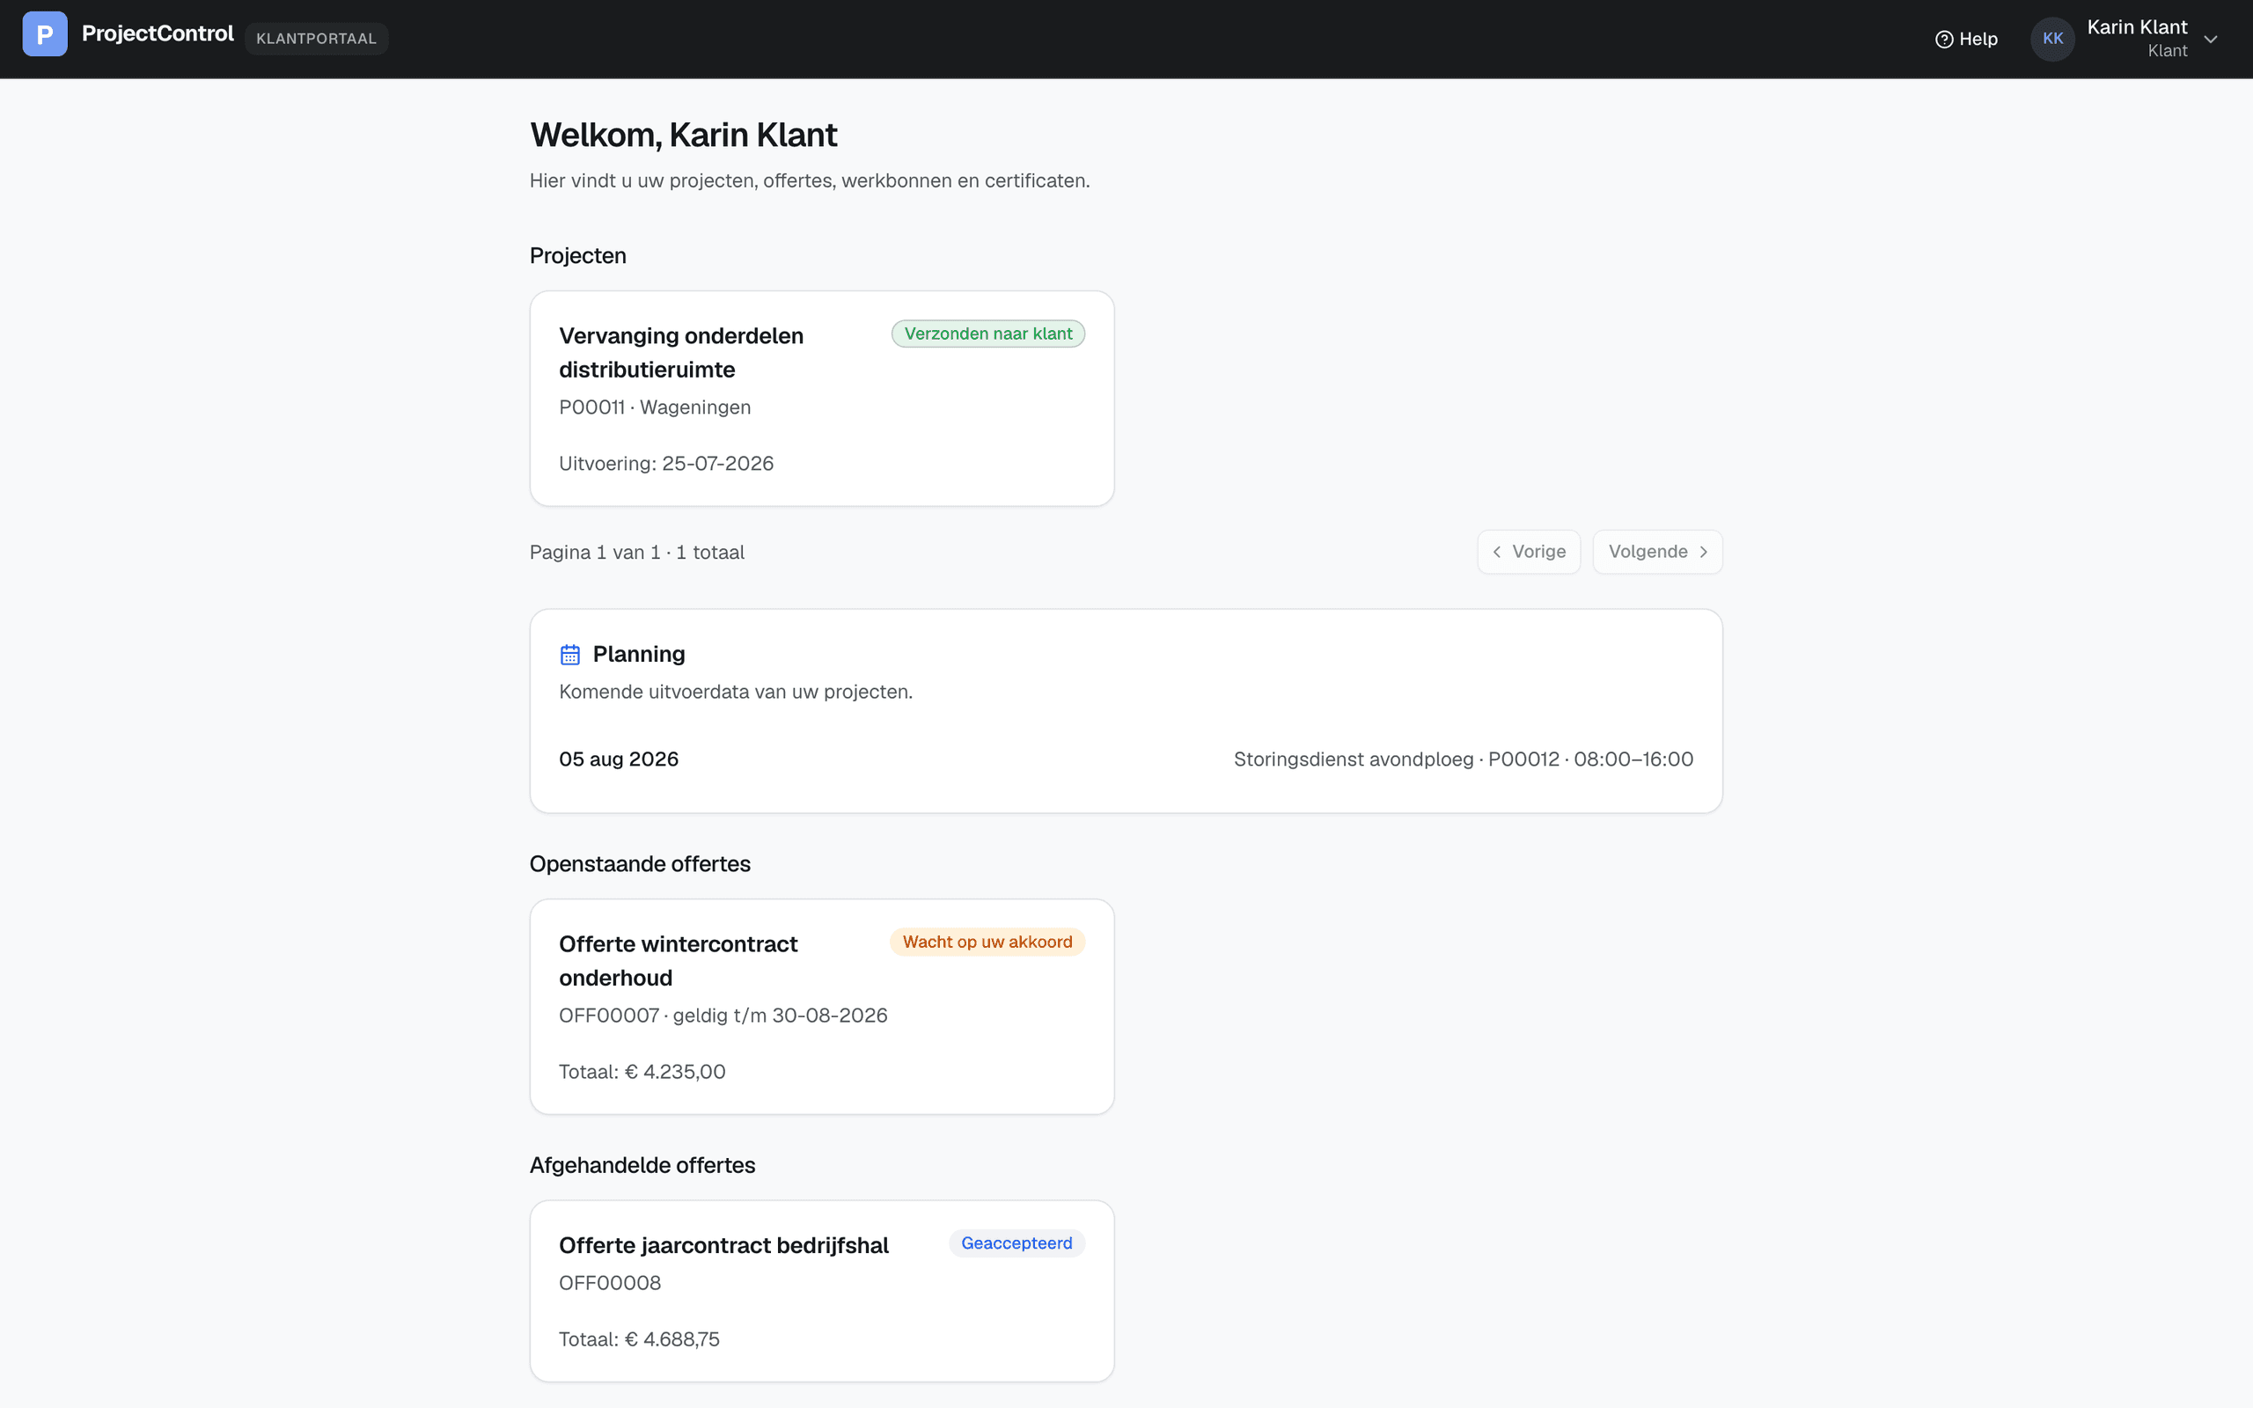
Task: Click the Wacht op uw akkoord badge
Action: (x=987, y=942)
